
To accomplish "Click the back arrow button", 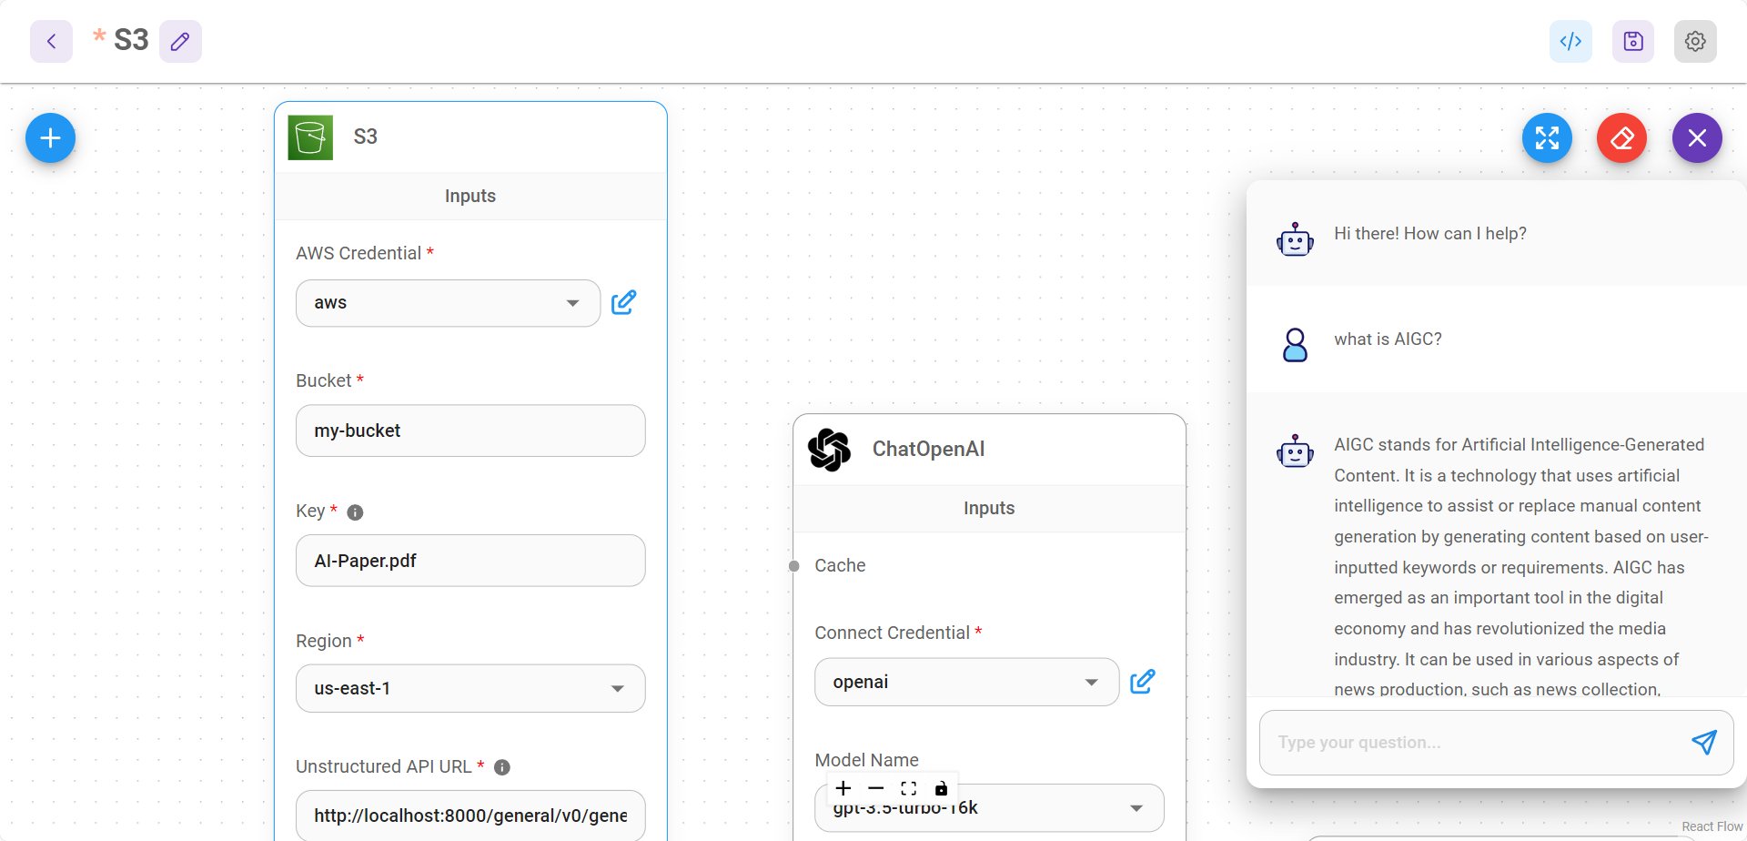I will click(51, 41).
